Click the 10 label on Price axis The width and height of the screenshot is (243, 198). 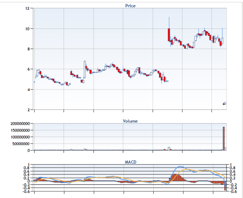(28, 29)
